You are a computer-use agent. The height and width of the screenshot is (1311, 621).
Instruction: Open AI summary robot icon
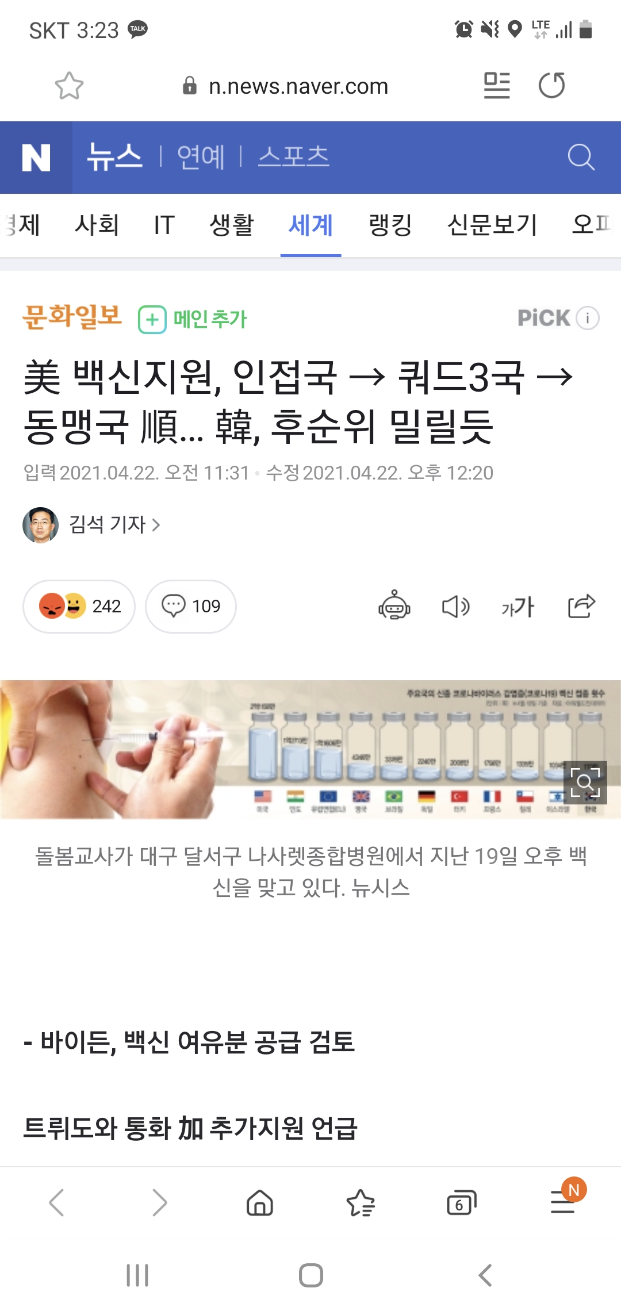[x=394, y=605]
